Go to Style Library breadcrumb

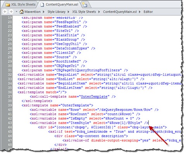57,12
